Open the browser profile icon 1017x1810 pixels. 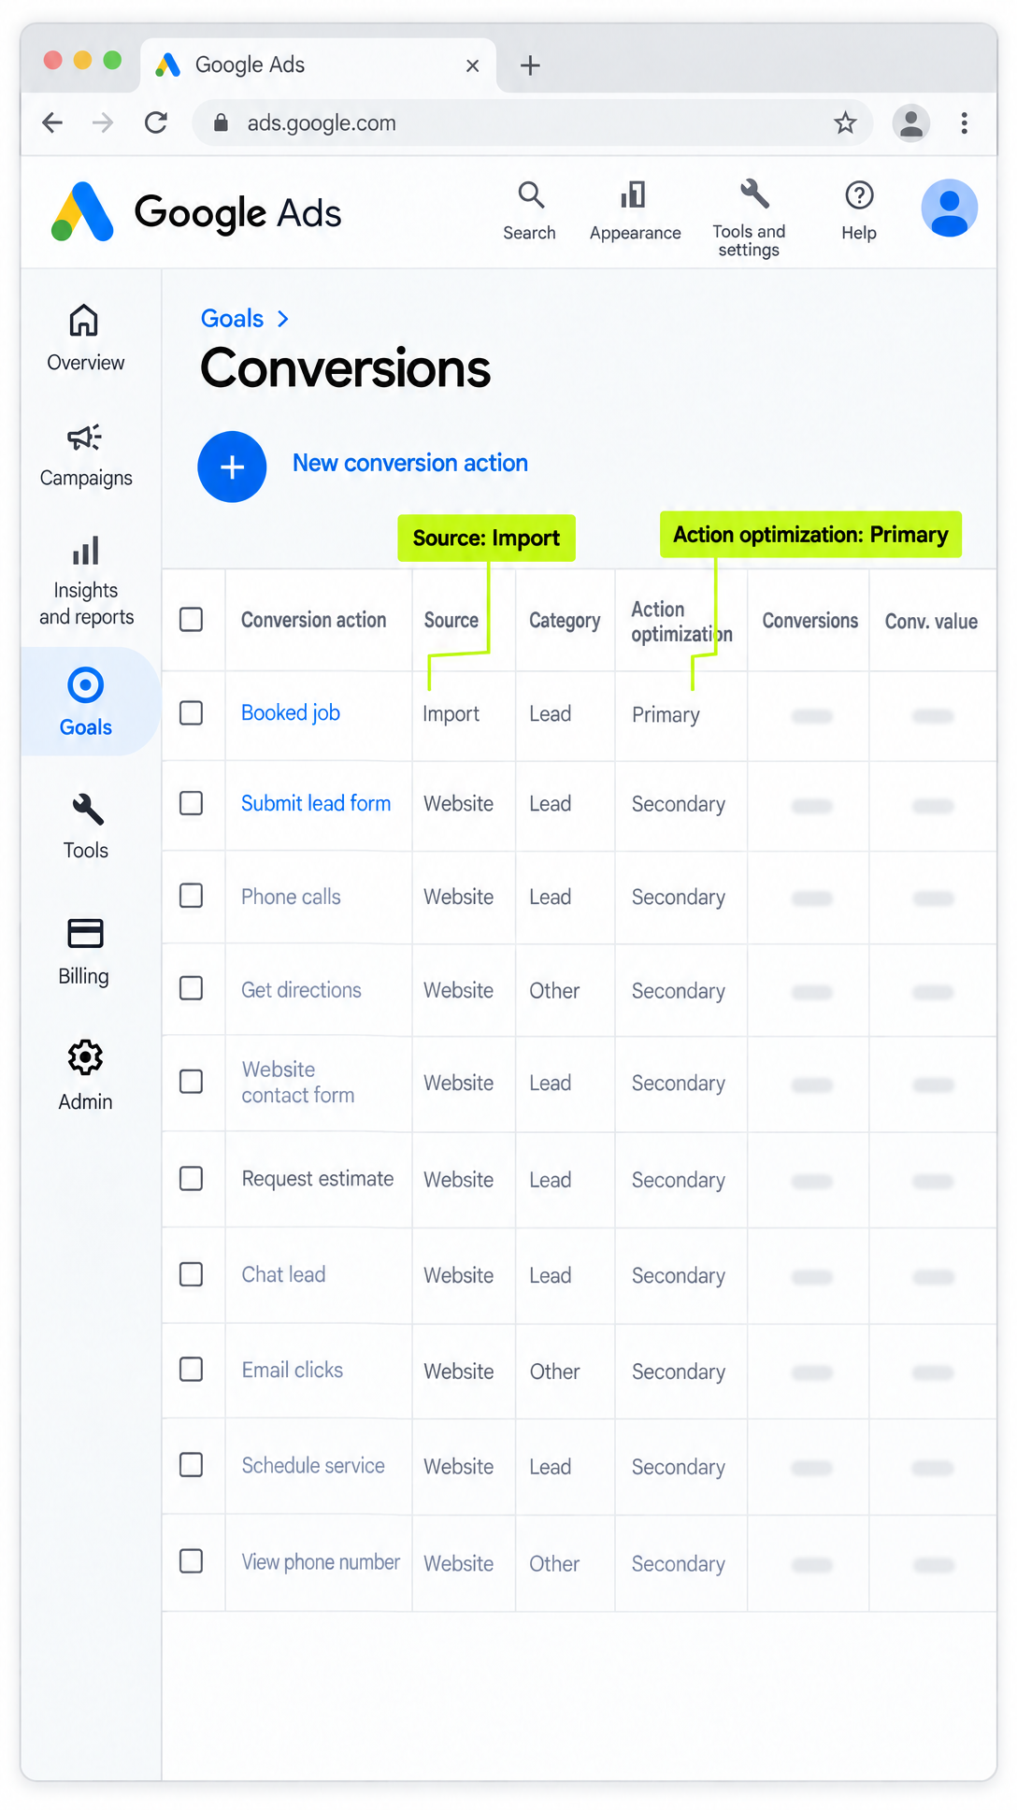coord(910,122)
